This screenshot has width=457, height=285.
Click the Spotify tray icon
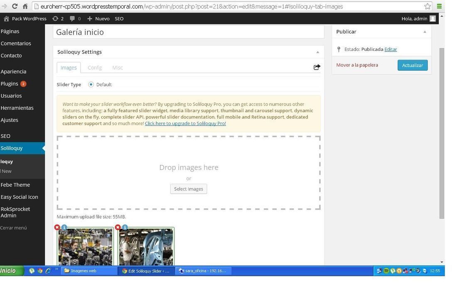click(386, 271)
